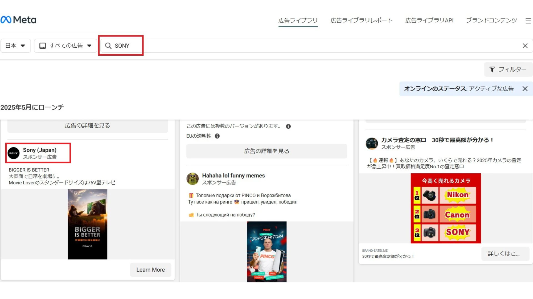Click the BIGGER IS BETTER ad thumbnail
The height and width of the screenshot is (299, 533).
click(87, 224)
